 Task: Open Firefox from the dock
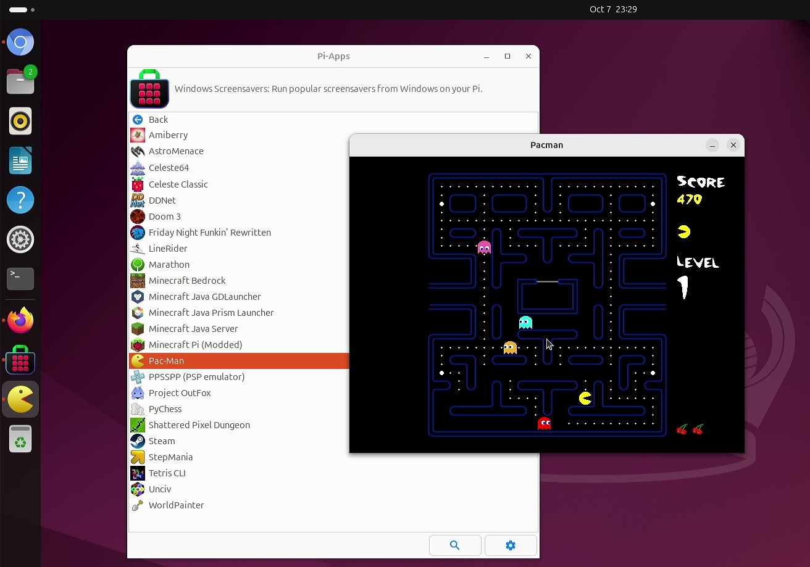point(20,320)
